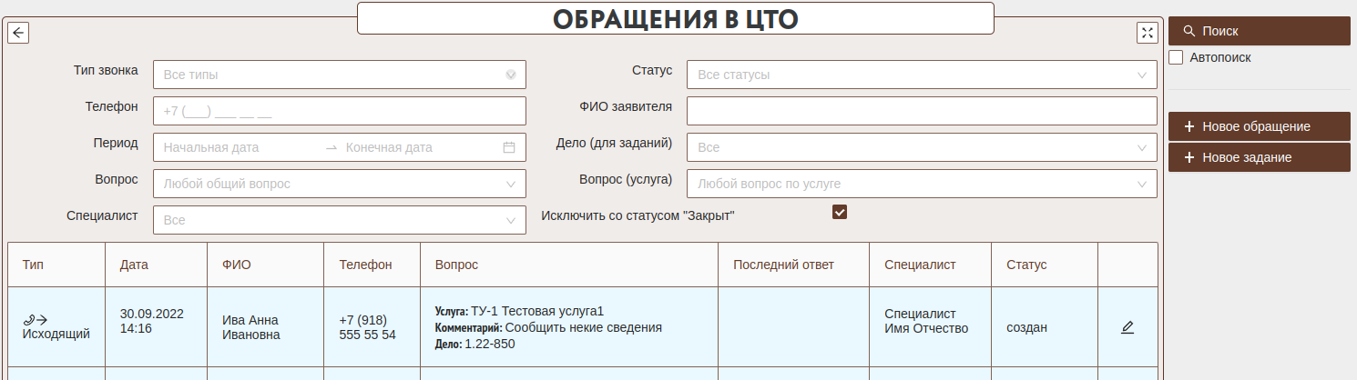Screen dimensions: 1357x380
Task: Click the back arrow icon
Action: pyautogui.click(x=18, y=33)
